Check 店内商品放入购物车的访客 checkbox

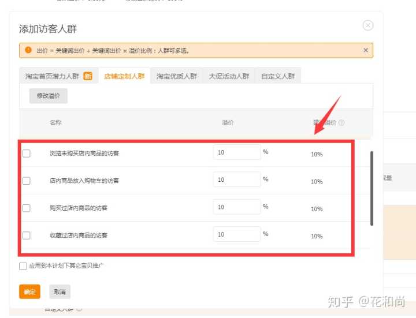26,181
